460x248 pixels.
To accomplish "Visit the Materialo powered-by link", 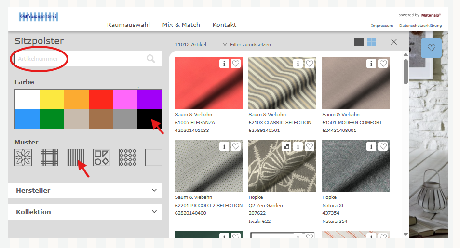I will 431,15.
